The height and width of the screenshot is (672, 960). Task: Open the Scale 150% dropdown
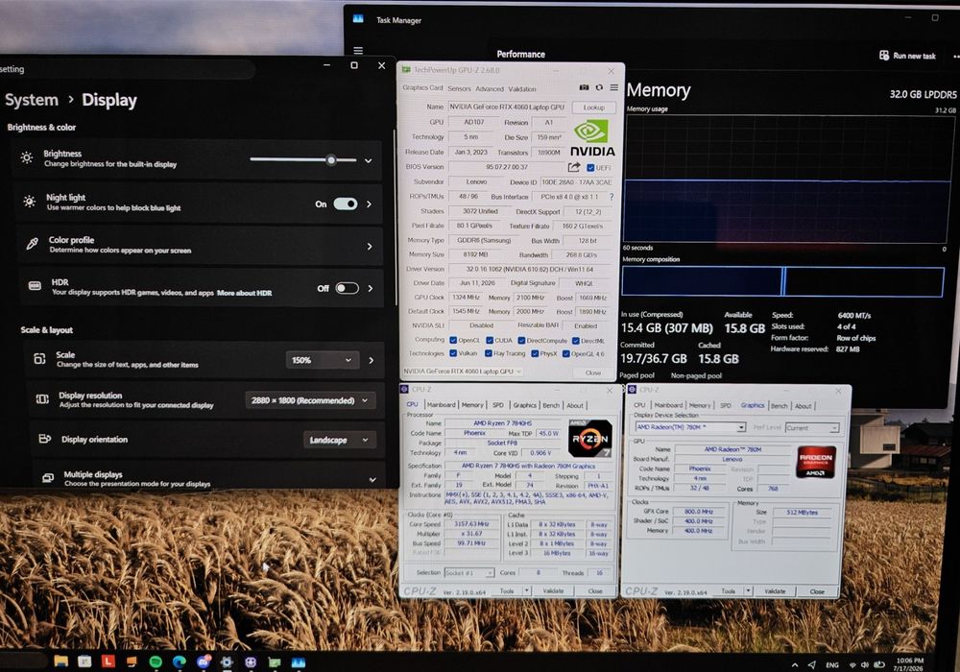322,360
